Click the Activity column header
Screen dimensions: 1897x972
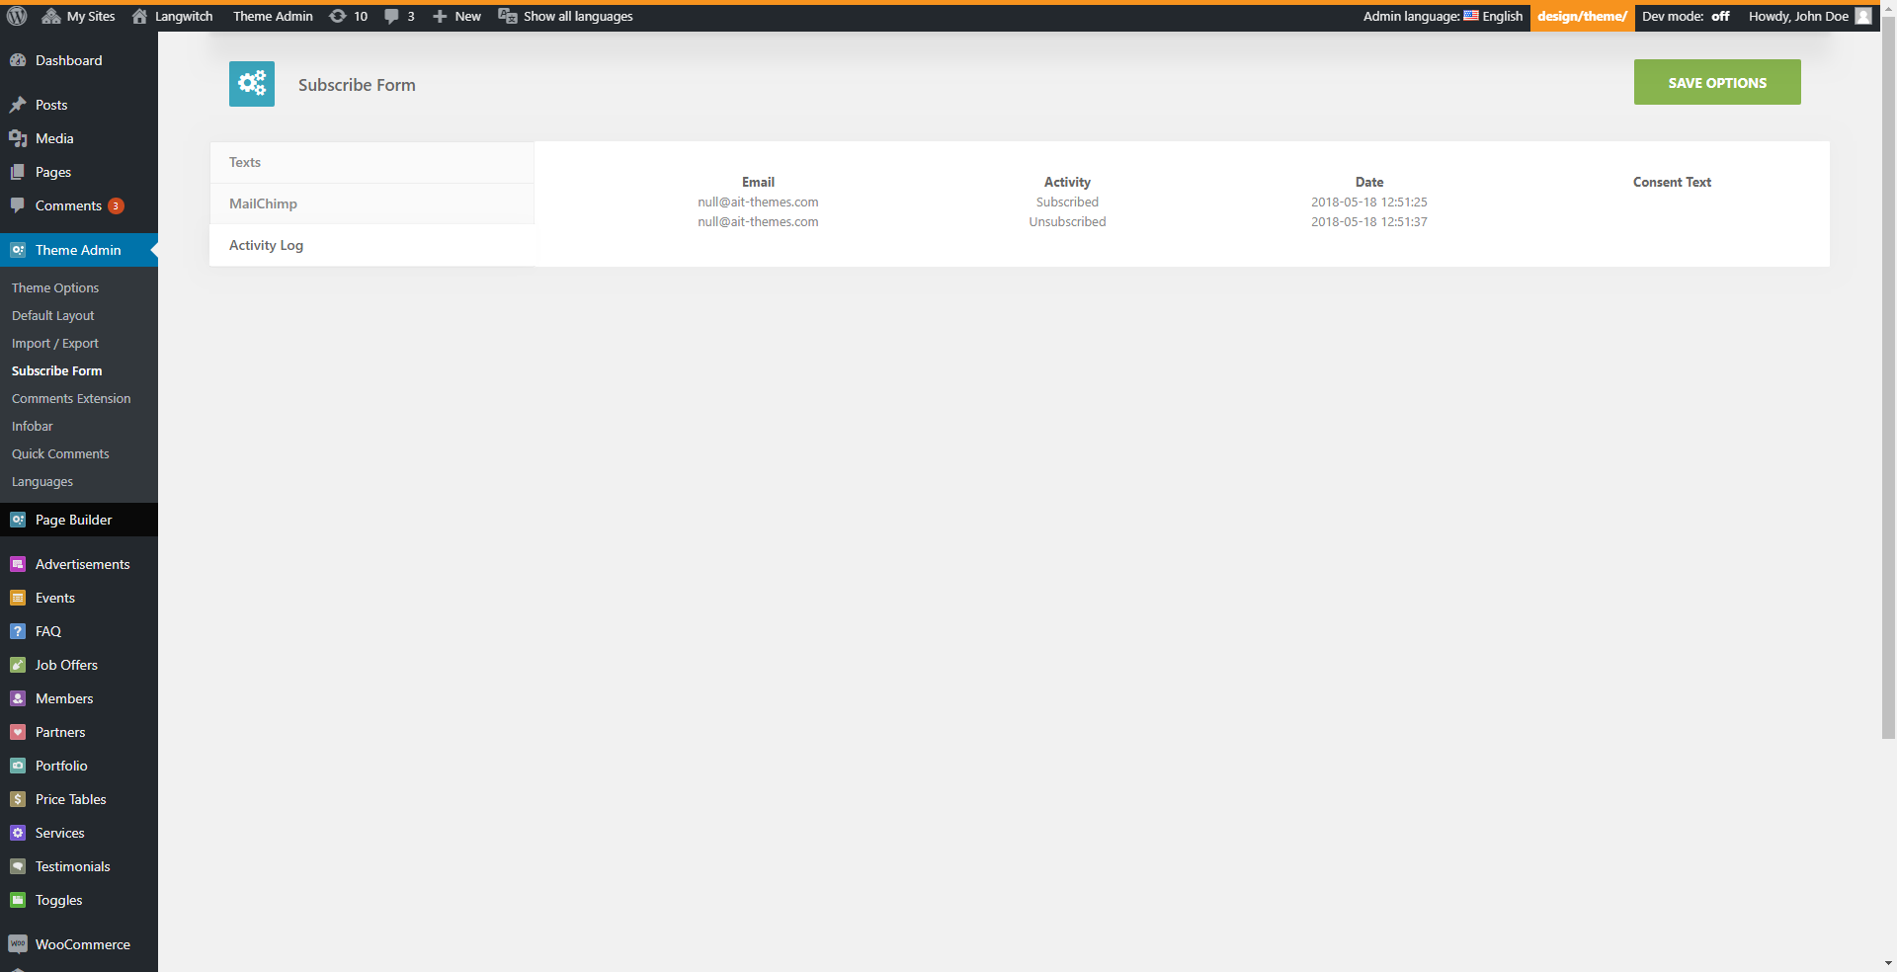(x=1067, y=182)
